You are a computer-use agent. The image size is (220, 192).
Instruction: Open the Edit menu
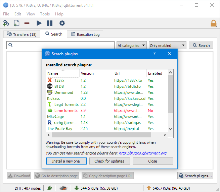pyautogui.click(x=18, y=14)
